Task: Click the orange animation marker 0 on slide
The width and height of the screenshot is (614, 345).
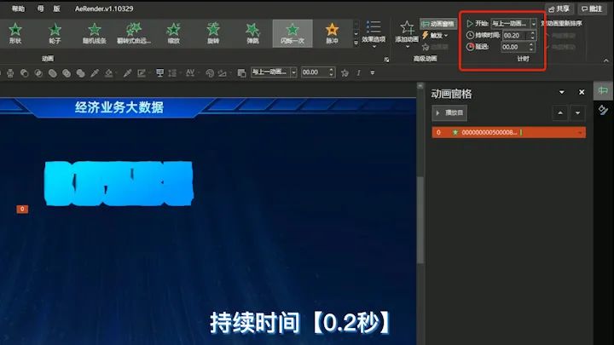Action: tap(22, 210)
